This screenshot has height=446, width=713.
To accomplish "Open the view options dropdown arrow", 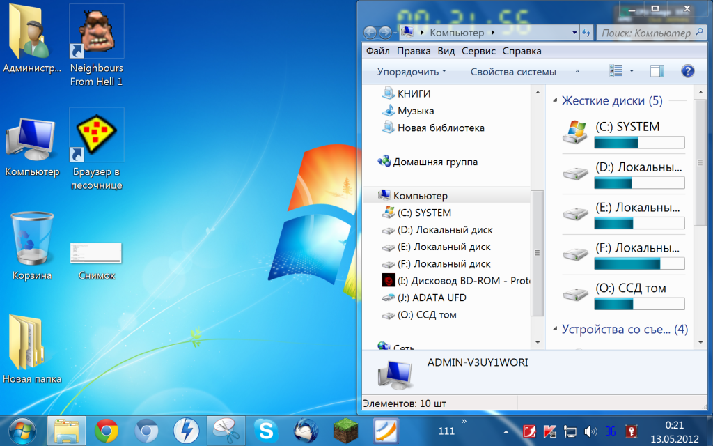I will point(632,71).
